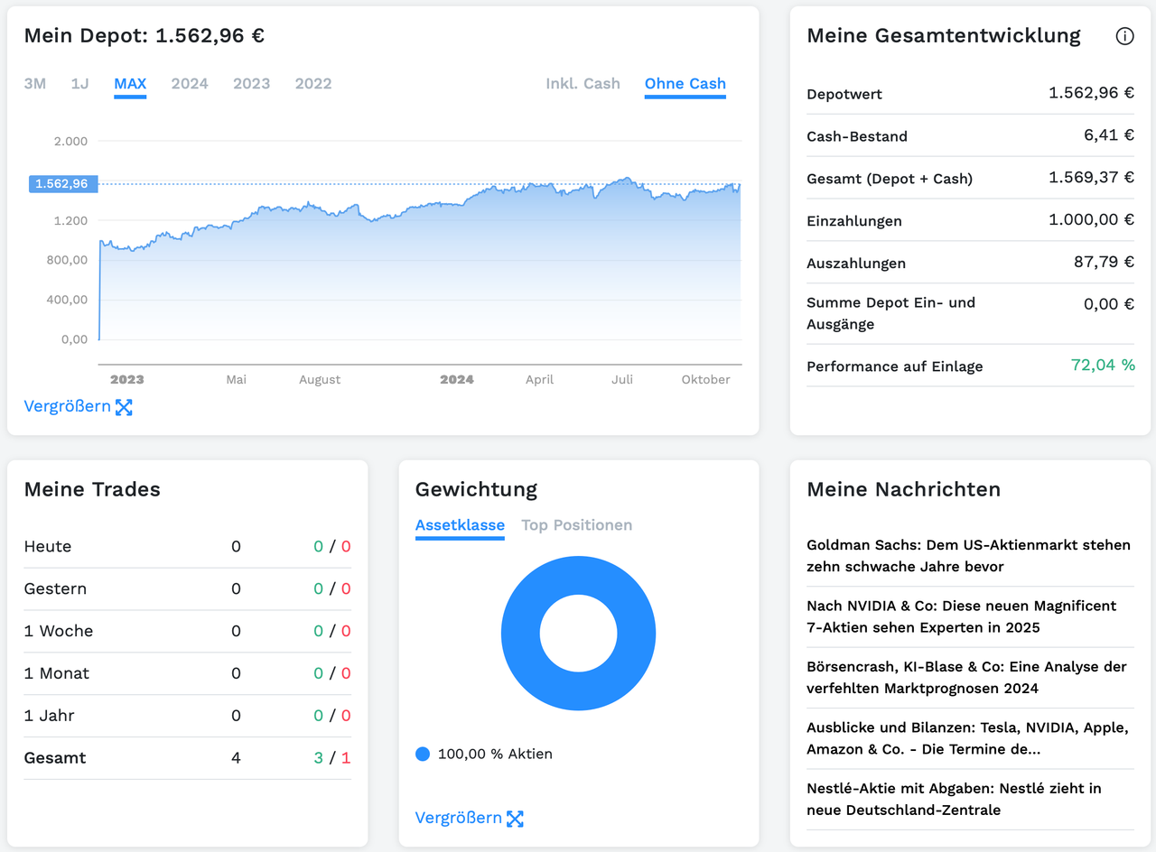The width and height of the screenshot is (1156, 852).
Task: Show the 2023 performance period
Action: (251, 83)
